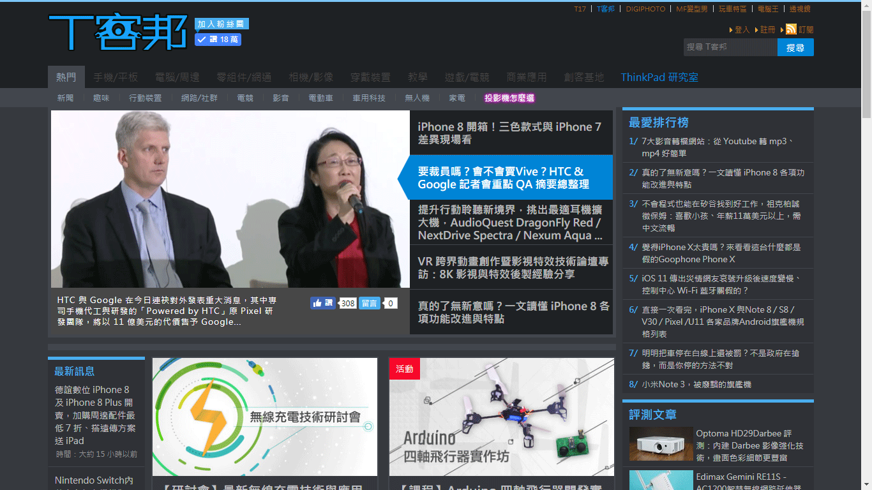Open the 登入 login link
The image size is (872, 490).
742,30
